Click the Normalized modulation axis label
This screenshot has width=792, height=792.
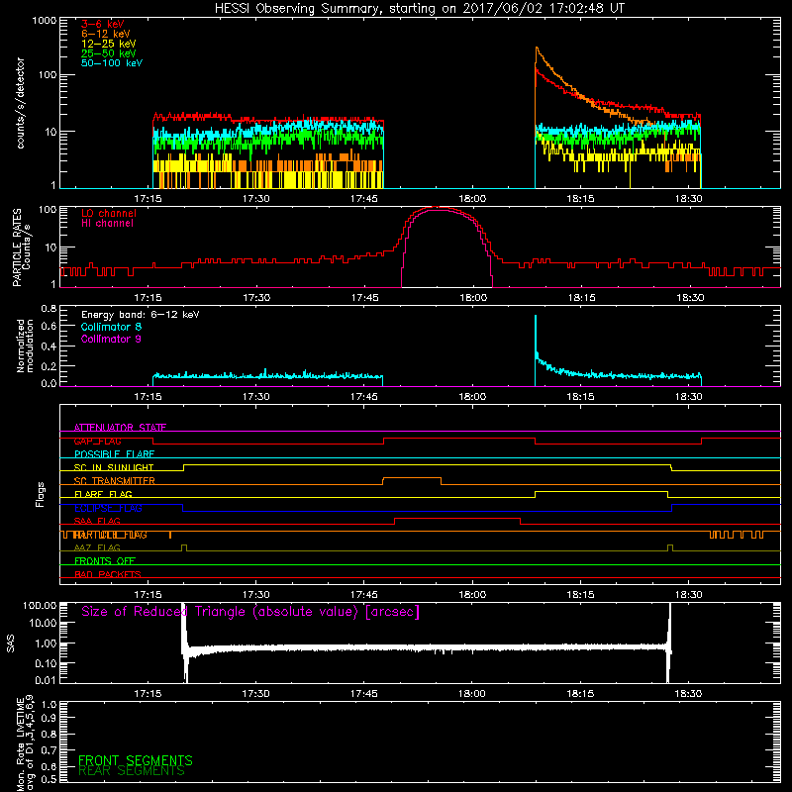tap(25, 346)
